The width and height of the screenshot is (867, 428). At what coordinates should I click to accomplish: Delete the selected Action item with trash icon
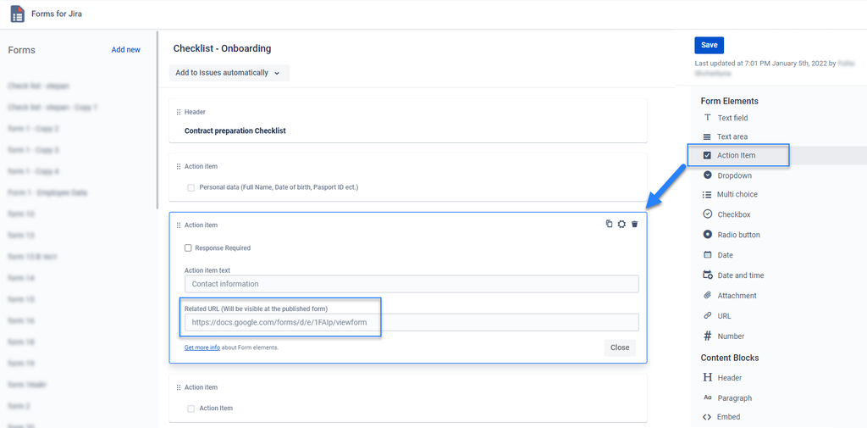(635, 224)
